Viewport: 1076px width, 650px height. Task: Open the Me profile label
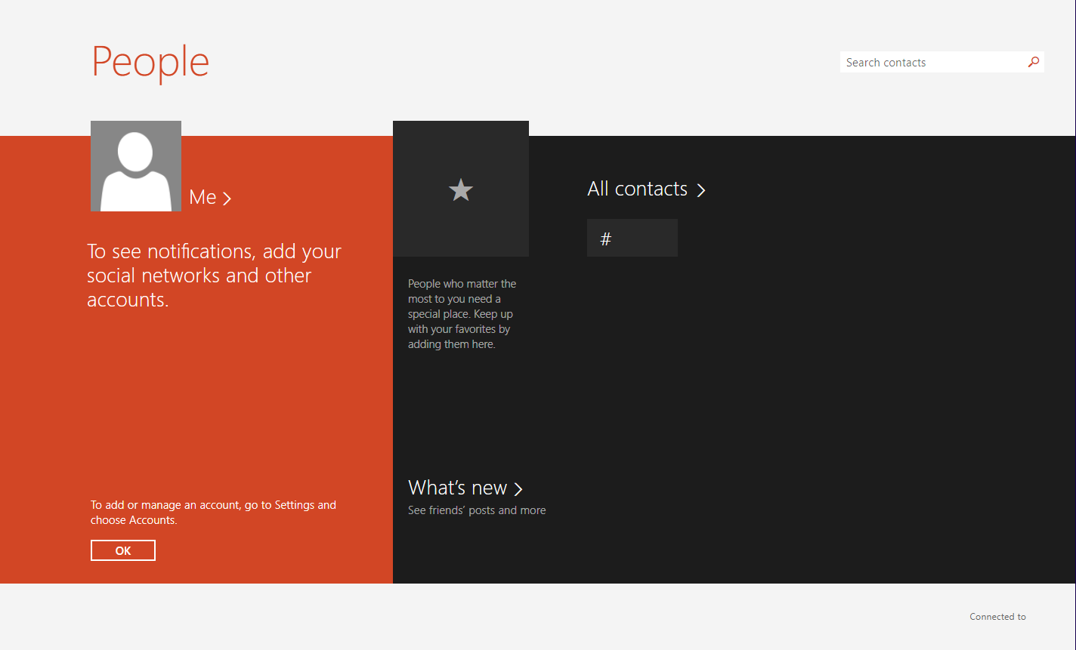tap(203, 197)
